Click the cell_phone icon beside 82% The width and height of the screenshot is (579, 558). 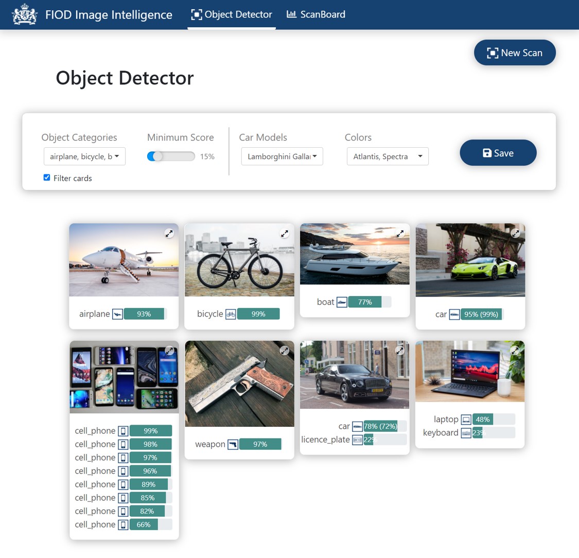pos(124,512)
